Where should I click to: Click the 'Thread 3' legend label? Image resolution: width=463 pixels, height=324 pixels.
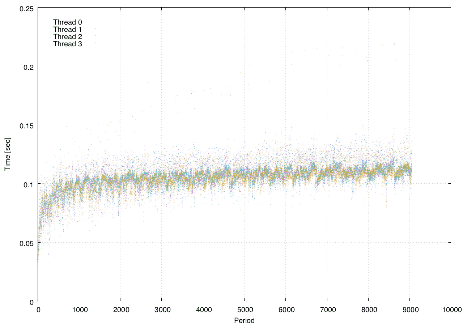point(68,44)
